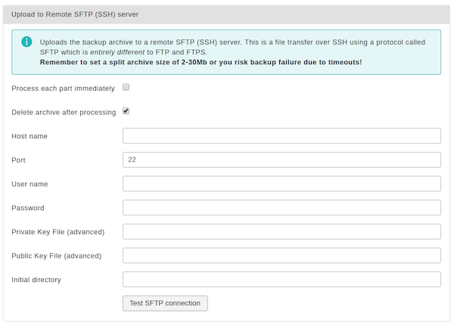Select the Port field containing 22
454x325 pixels.
click(x=281, y=160)
